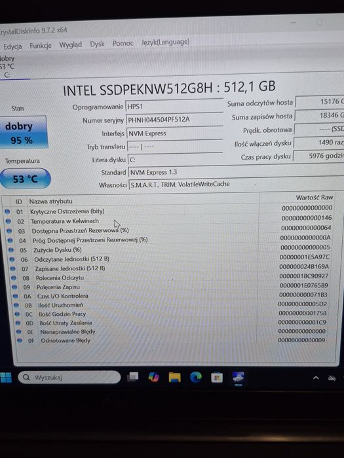Screen dimensions: 344x458
Task: Open the Pomoc menu
Action: pos(123,43)
